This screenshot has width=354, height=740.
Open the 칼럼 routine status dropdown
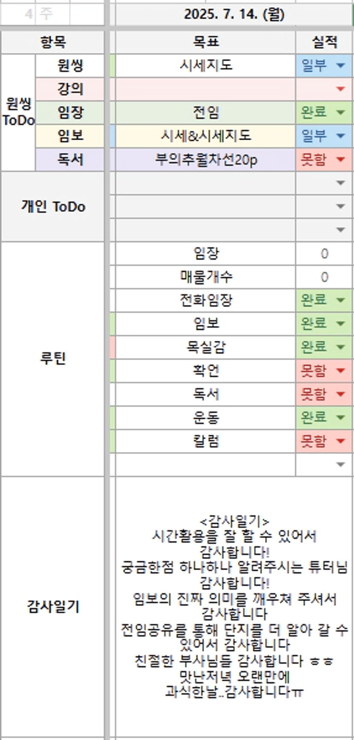coord(341,441)
